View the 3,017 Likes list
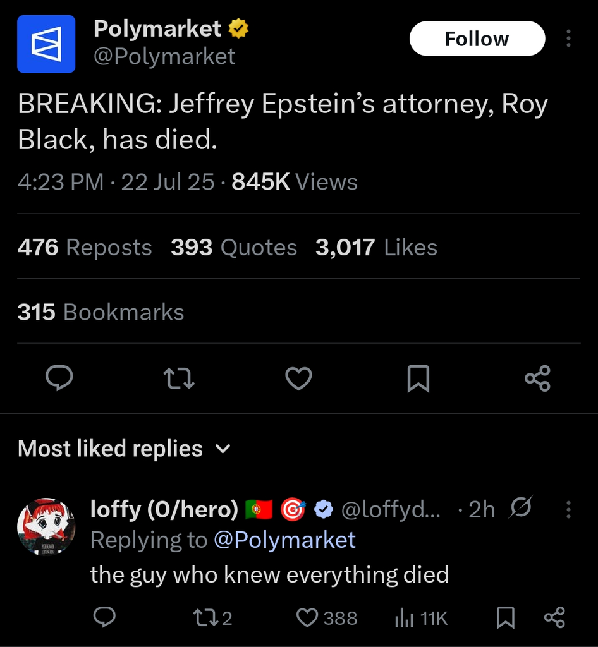This screenshot has height=647, width=598. point(376,247)
